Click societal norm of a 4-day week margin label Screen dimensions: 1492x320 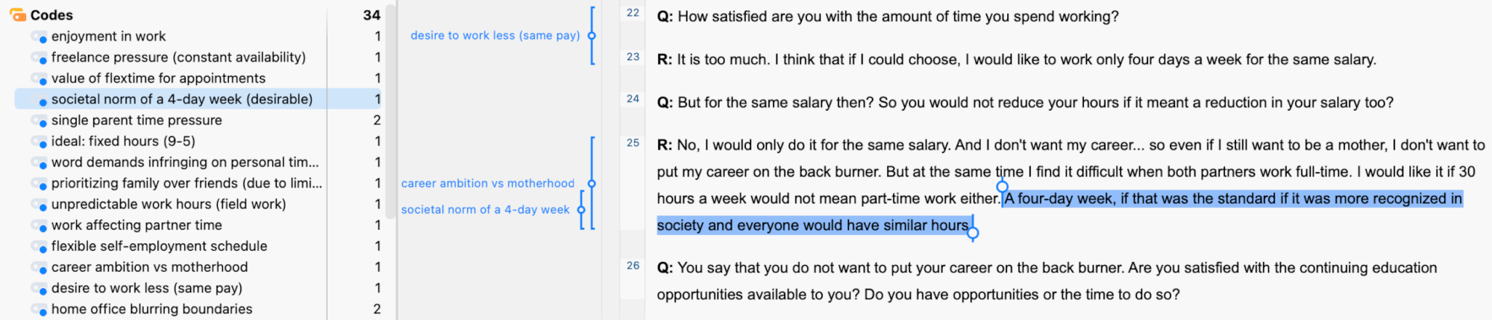486,210
